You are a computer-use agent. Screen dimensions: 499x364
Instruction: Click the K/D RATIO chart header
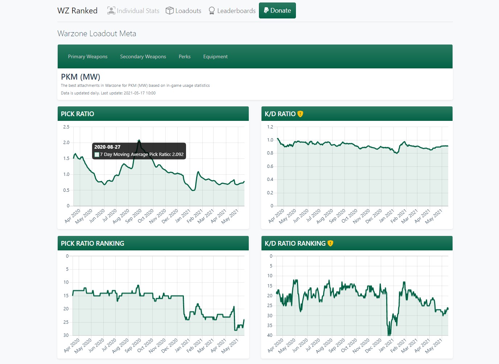tap(280, 114)
